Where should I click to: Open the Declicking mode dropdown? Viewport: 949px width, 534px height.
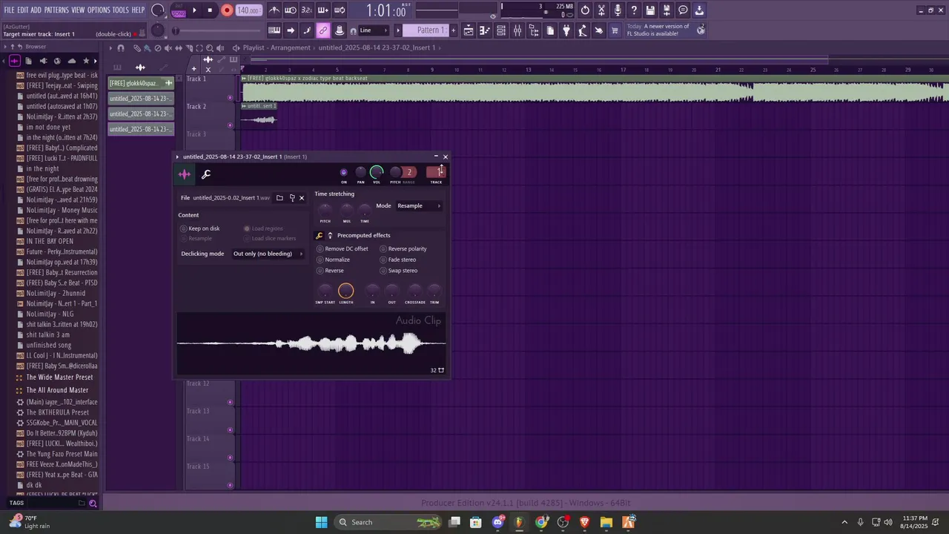click(x=268, y=254)
